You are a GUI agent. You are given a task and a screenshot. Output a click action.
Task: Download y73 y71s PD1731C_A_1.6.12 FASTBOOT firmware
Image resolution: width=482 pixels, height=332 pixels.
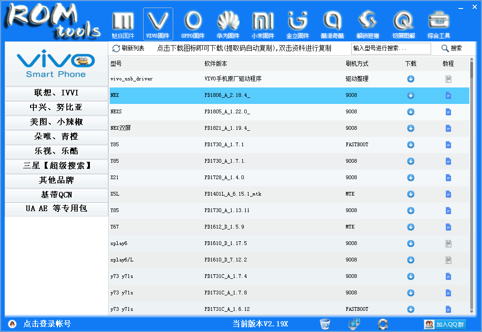click(x=410, y=309)
